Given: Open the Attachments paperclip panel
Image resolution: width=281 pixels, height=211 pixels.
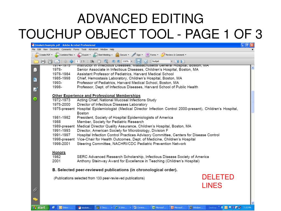Looking at the screenshot, I should 35,190.
